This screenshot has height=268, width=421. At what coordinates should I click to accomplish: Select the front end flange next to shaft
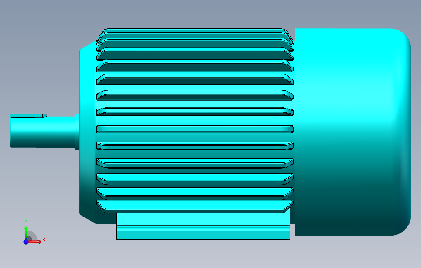pyautogui.click(x=87, y=132)
